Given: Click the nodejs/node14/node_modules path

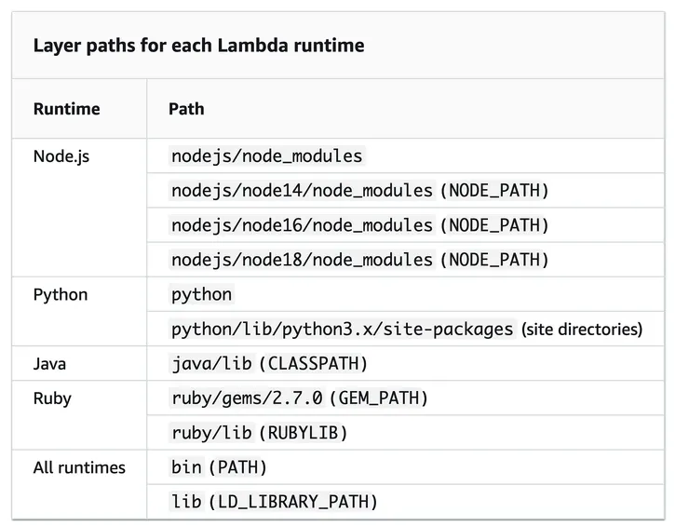Looking at the screenshot, I should [x=303, y=191].
